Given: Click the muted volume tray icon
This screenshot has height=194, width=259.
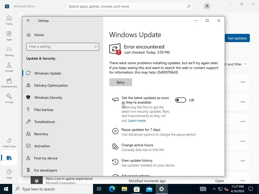Looking at the screenshot, I should 226,189.
